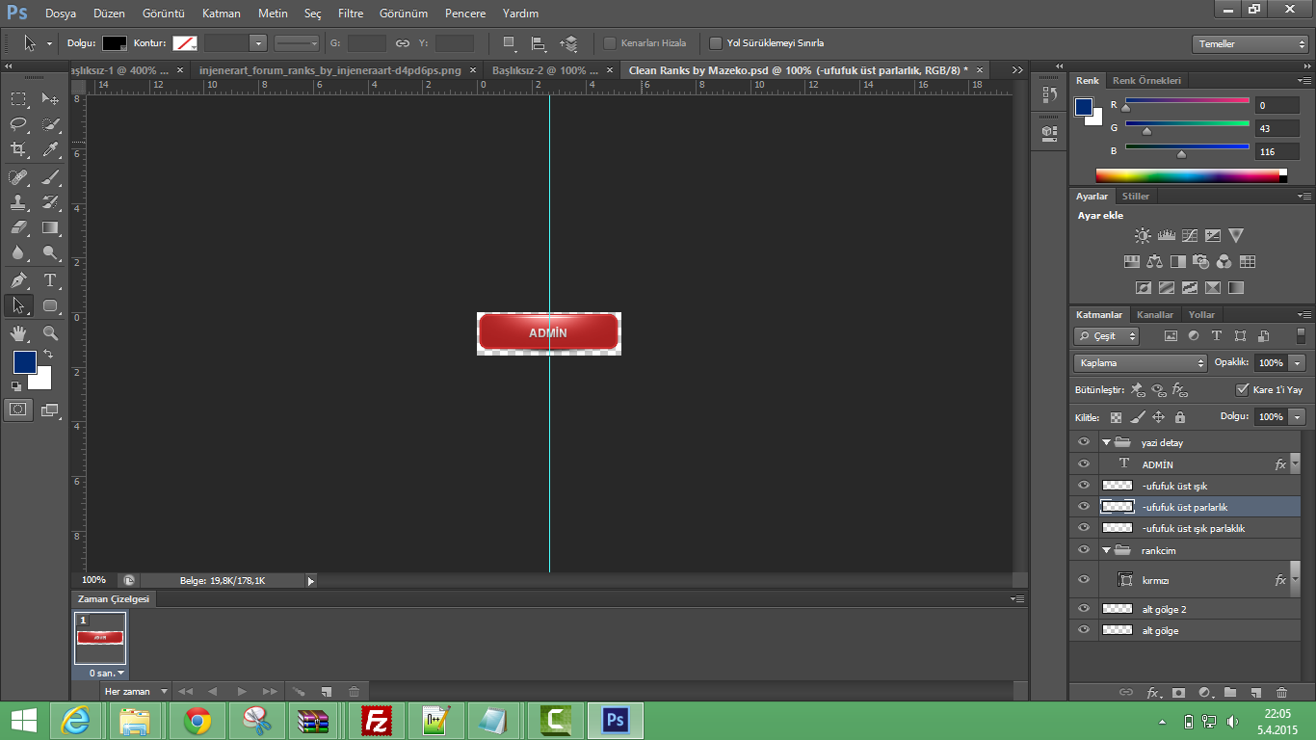Select the Rounded Rectangle shape tool
The width and height of the screenshot is (1316, 740).
(50, 306)
